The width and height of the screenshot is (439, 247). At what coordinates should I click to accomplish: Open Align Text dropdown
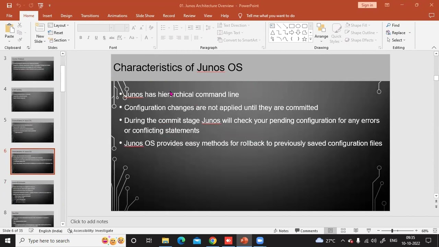(x=230, y=33)
